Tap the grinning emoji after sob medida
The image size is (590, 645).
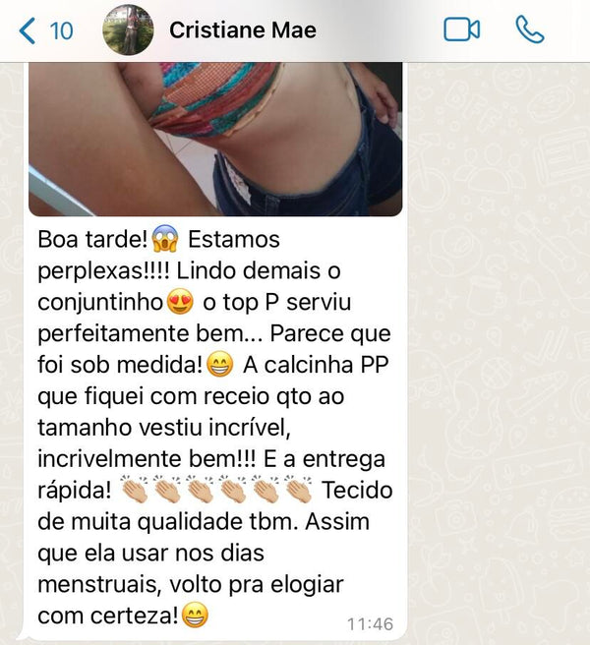point(219,365)
